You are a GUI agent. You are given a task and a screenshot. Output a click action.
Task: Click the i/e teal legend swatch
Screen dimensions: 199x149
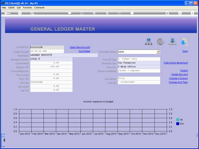178,120
